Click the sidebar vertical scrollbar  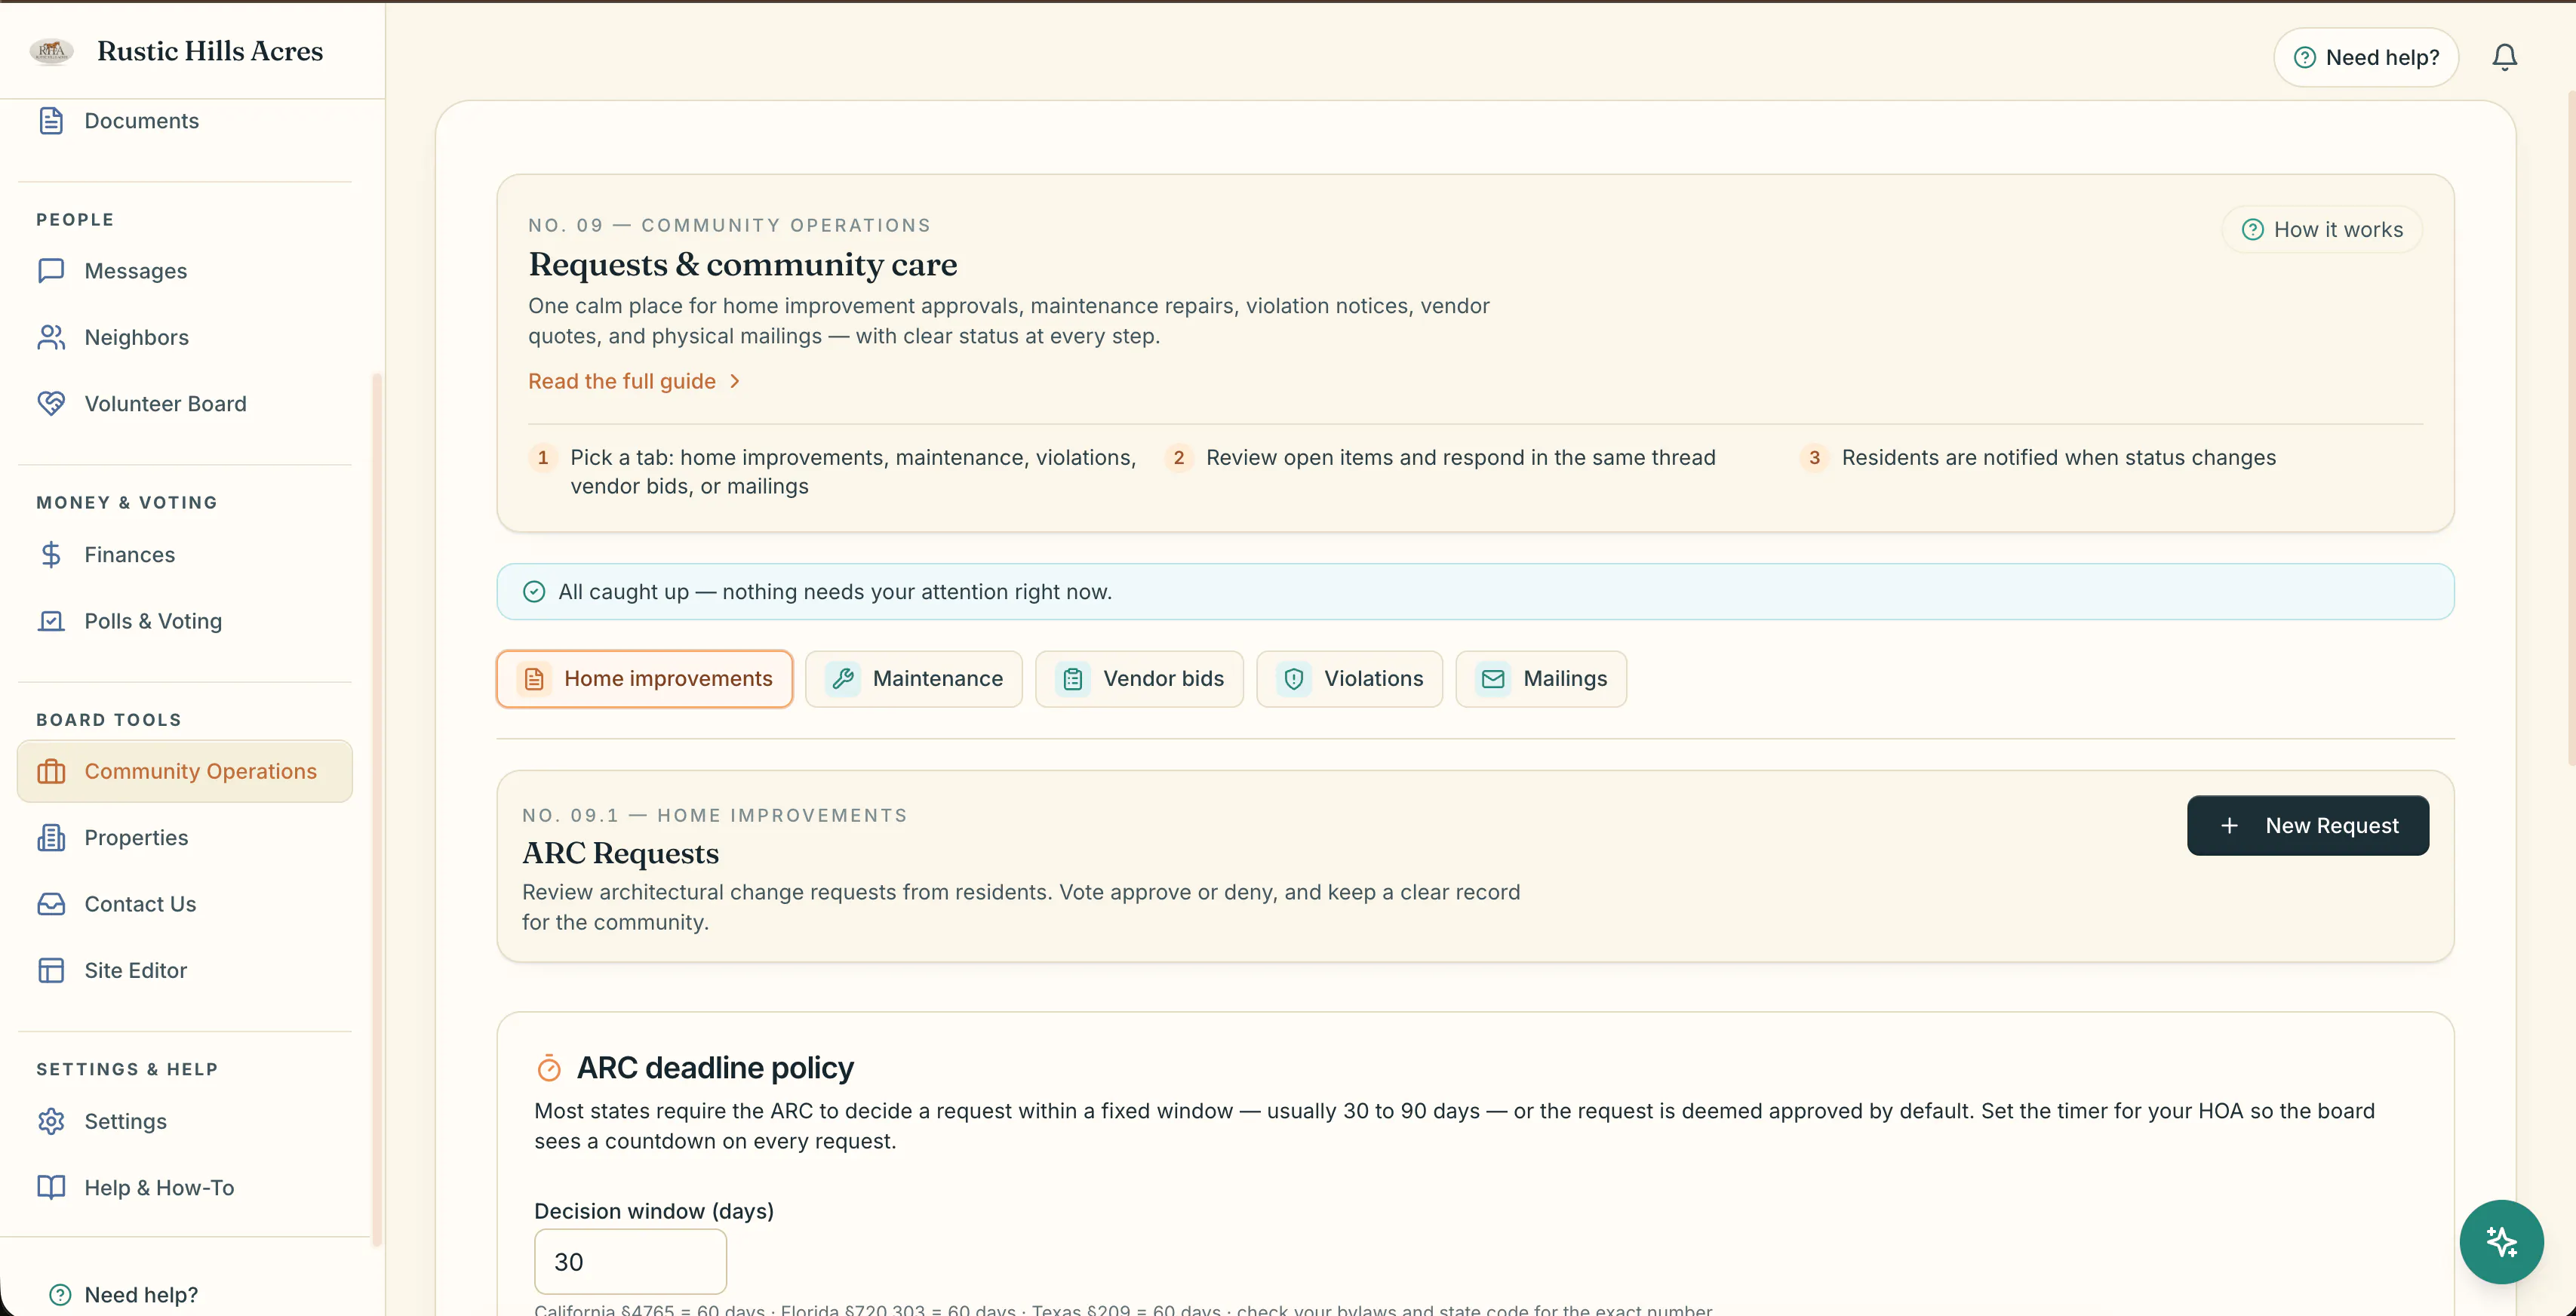point(377,810)
